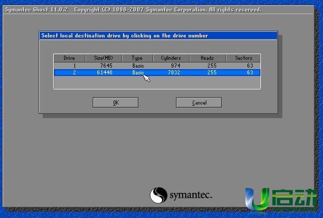Click the 7645 size value
The height and width of the screenshot is (218, 323).
tap(106, 66)
